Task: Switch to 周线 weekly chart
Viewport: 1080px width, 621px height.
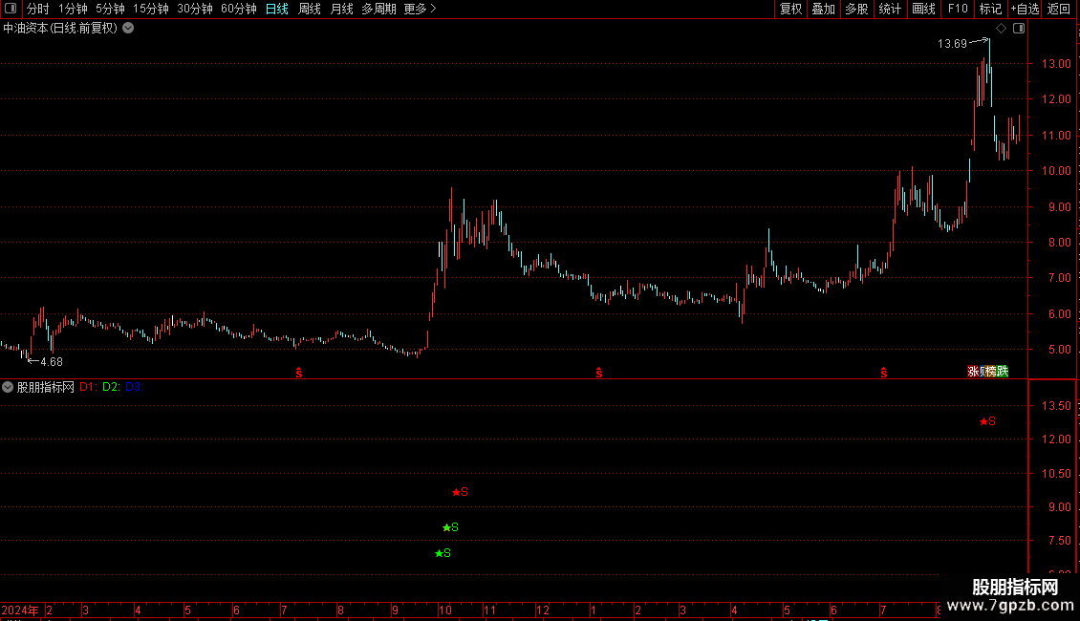Action: pyautogui.click(x=310, y=9)
